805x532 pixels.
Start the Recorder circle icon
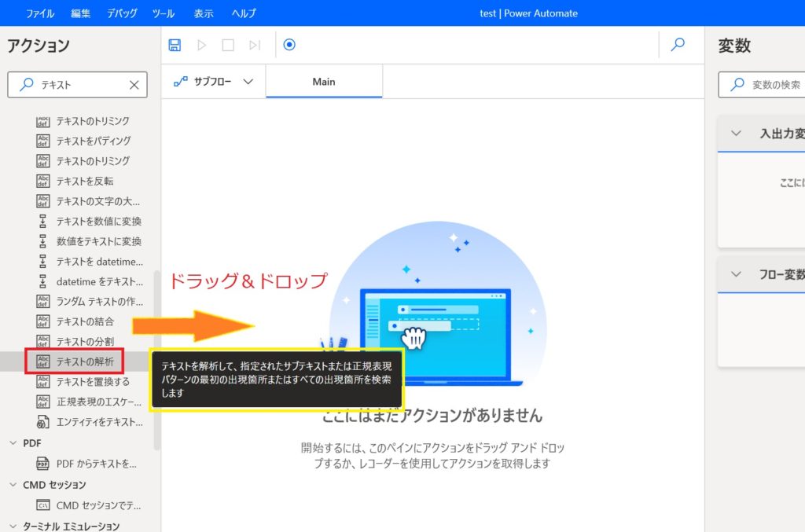click(x=289, y=45)
